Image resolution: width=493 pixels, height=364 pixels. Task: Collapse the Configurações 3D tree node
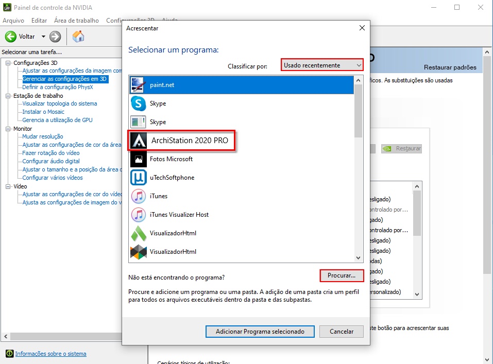pos(8,63)
